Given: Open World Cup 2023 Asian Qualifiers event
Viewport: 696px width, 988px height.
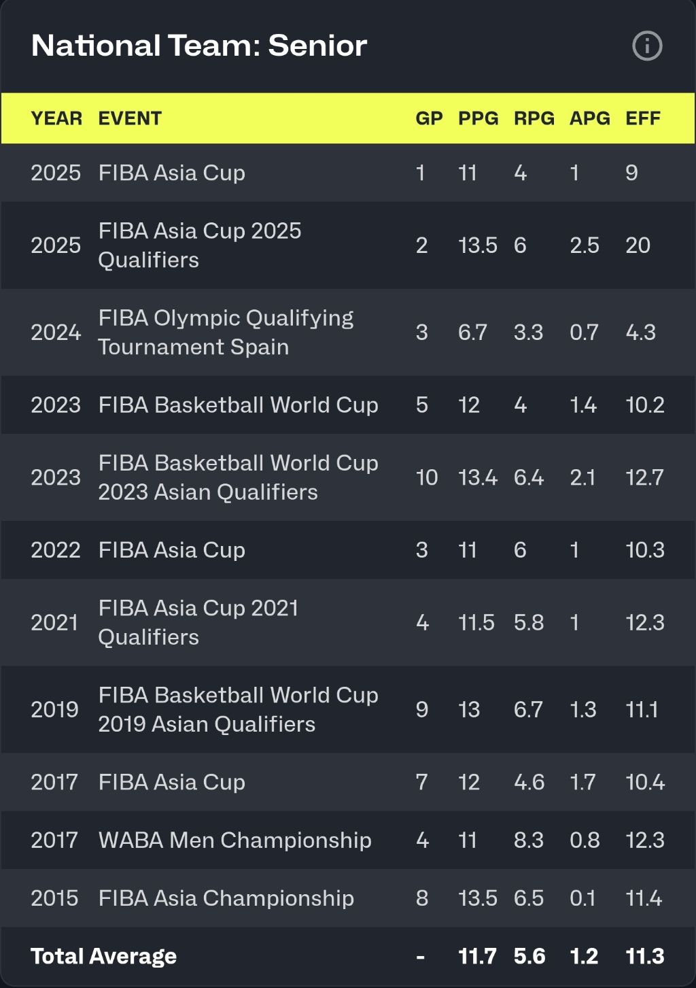Looking at the screenshot, I should [x=238, y=477].
